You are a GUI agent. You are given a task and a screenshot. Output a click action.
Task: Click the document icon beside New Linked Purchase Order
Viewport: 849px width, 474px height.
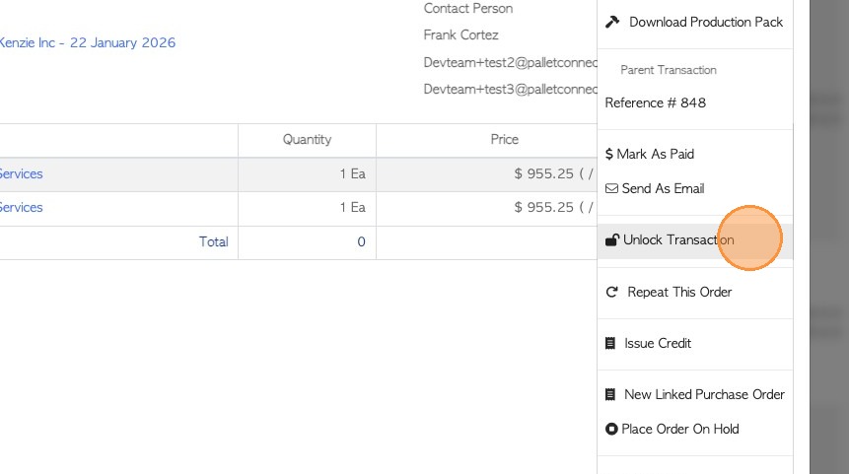612,394
